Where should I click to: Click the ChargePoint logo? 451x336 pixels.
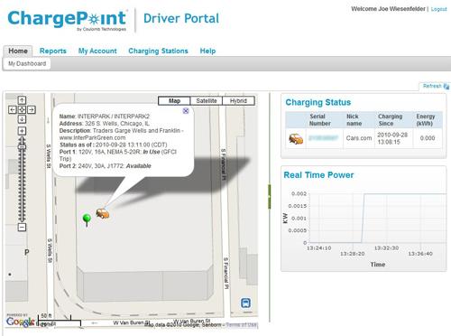click(67, 20)
